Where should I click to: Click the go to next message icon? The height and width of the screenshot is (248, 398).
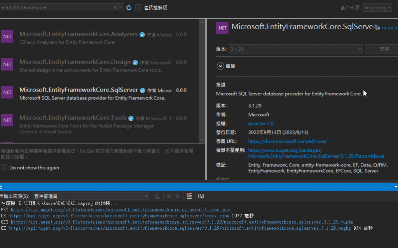click(178, 196)
